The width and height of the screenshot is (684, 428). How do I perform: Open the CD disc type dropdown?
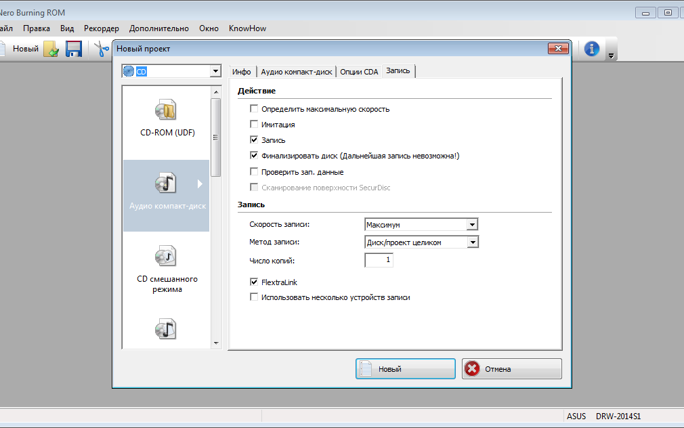(x=215, y=71)
